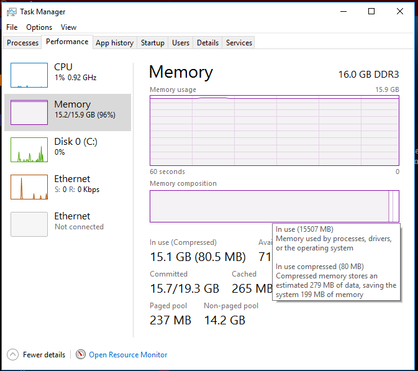The image size is (418, 371).
Task: Click the Fewer details chevron icon
Action: (13, 355)
